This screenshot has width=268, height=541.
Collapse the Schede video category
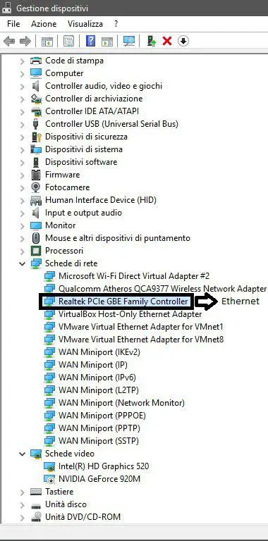[x=23, y=454]
